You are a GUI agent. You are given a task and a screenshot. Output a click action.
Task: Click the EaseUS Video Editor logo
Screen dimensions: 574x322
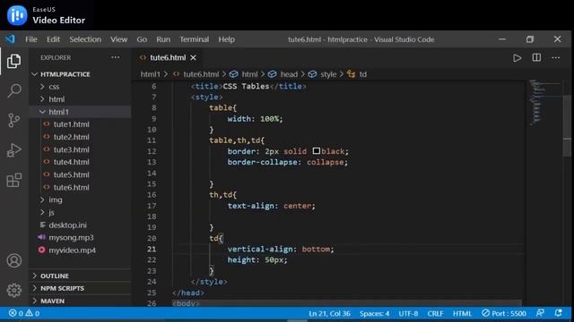[x=17, y=15]
